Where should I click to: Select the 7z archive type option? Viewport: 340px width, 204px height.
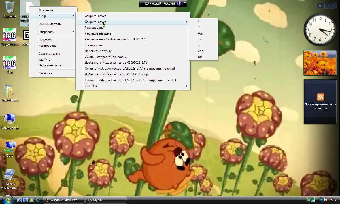(x=203, y=39)
